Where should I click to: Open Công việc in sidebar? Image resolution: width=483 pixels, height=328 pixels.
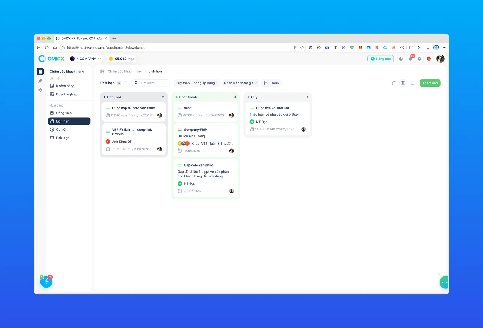pyautogui.click(x=69, y=113)
